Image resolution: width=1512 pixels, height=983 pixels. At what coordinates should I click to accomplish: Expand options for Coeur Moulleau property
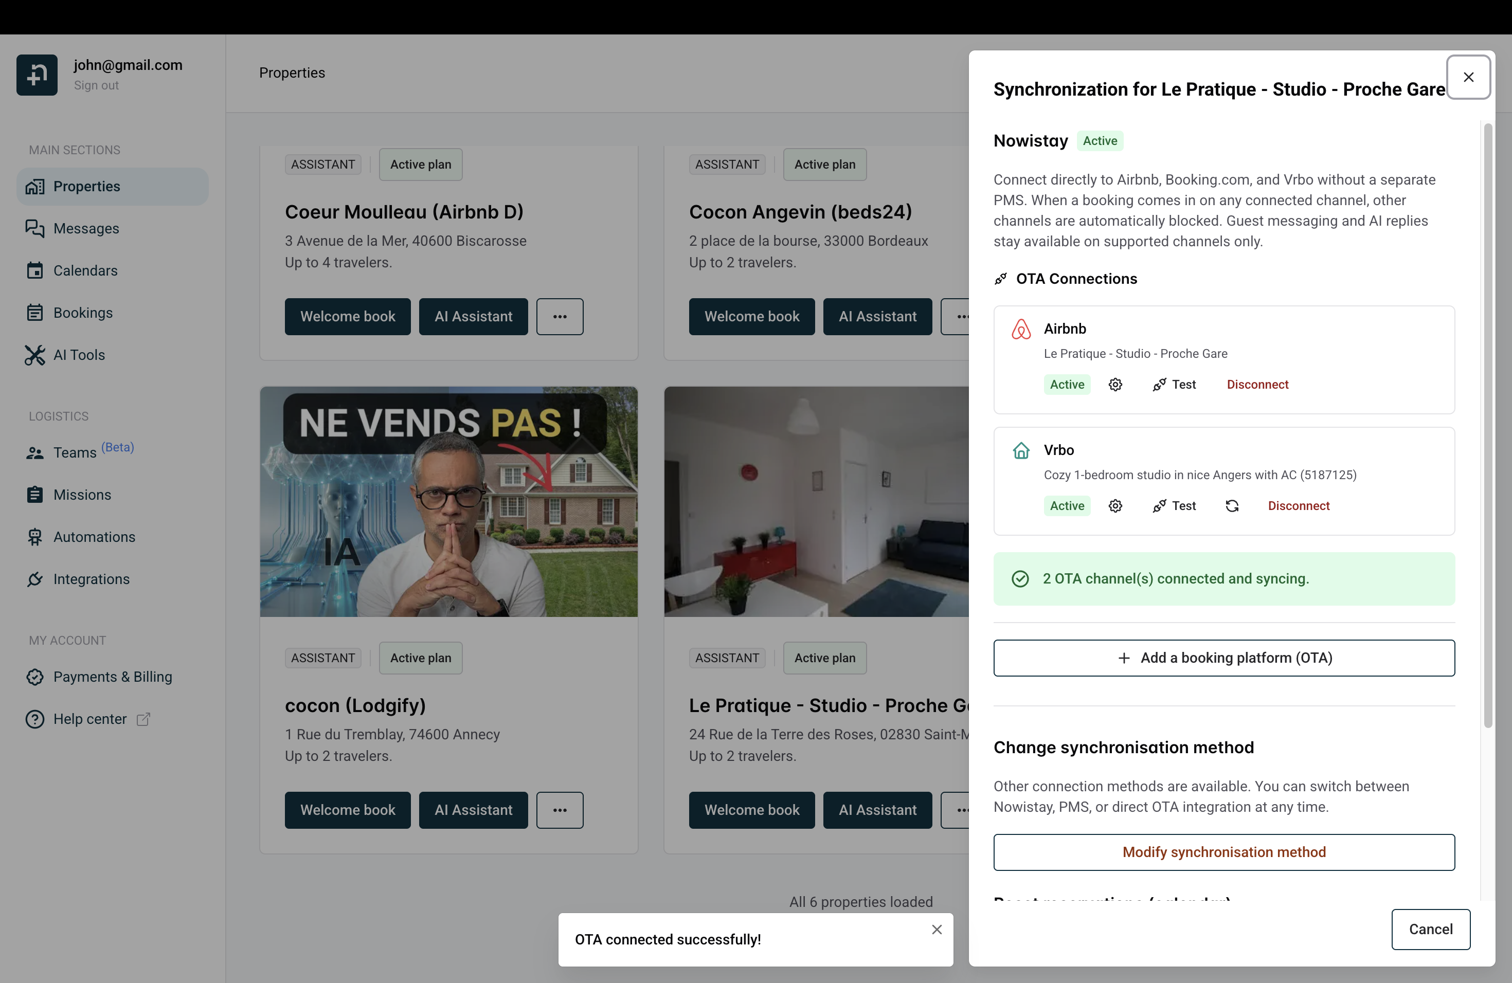point(560,316)
